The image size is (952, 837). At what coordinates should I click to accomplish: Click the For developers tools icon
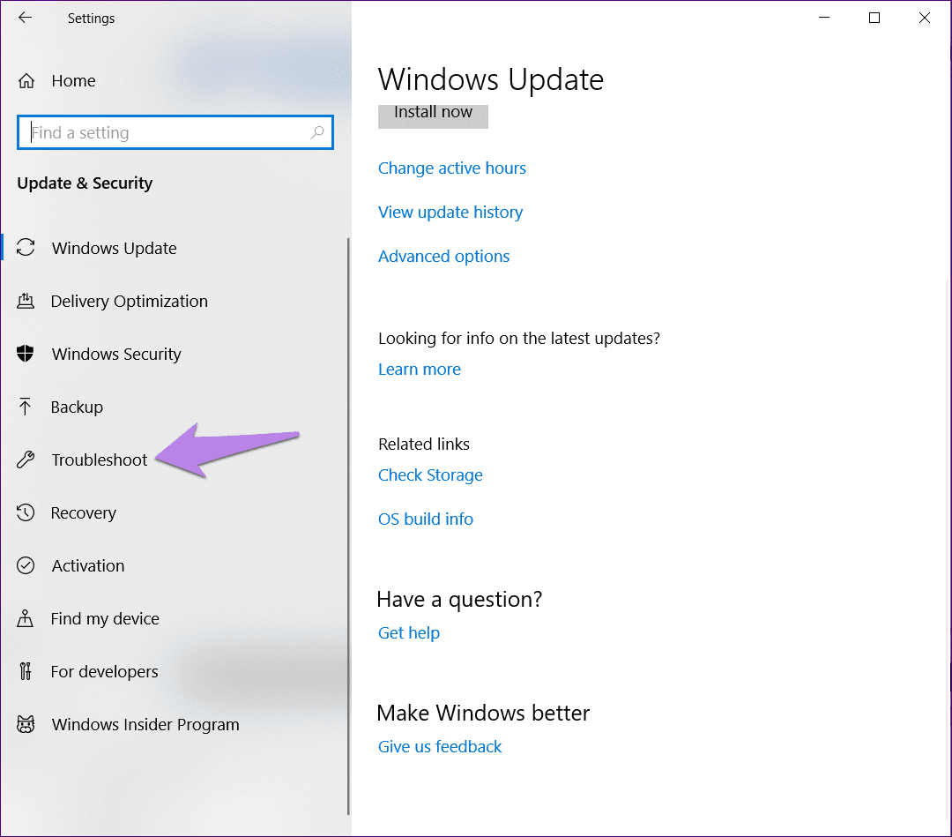coord(25,671)
